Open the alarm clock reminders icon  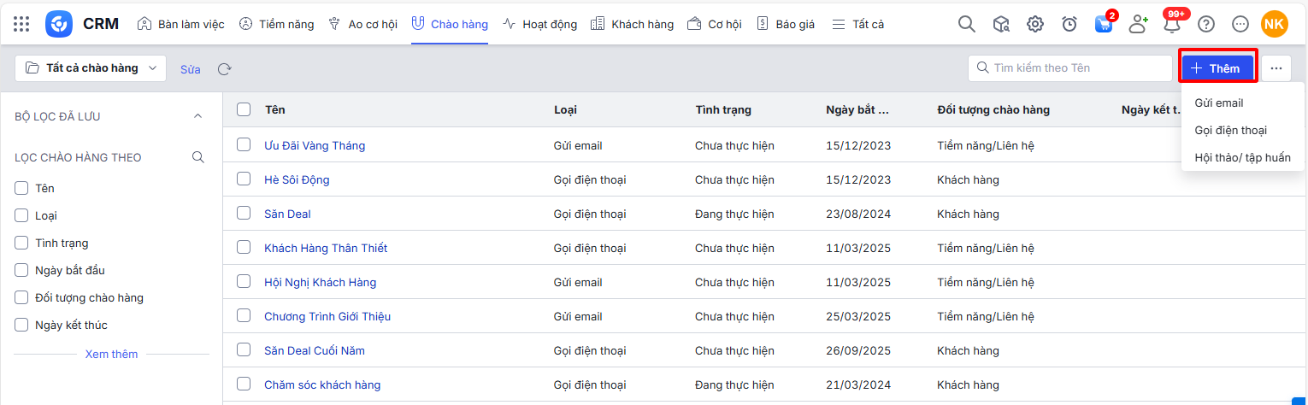tap(1069, 24)
